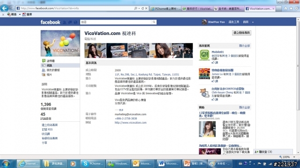Open Internet Explorer in the taskbar

(28, 164)
